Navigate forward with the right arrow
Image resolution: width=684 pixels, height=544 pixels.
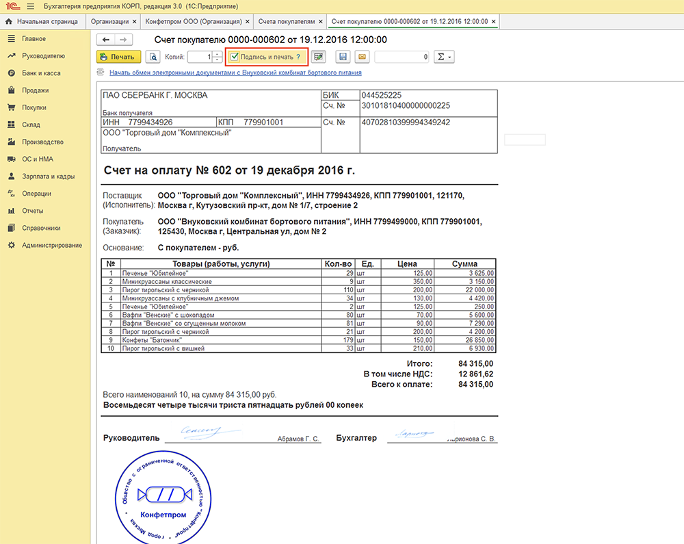[123, 40]
